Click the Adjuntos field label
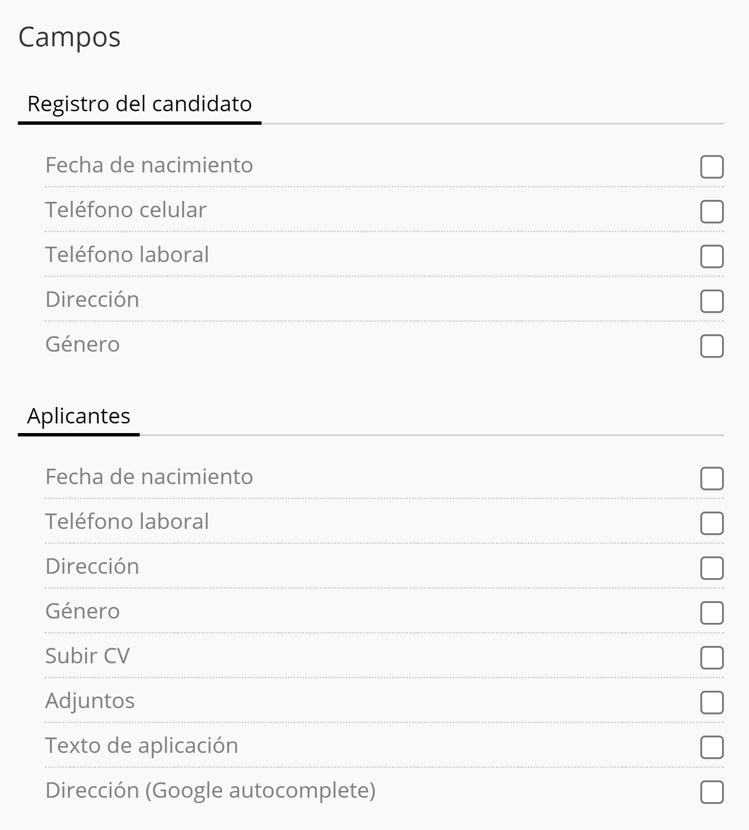749x830 pixels. [x=90, y=701]
